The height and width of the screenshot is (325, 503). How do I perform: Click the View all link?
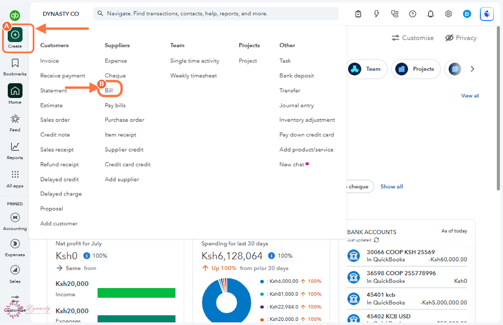tap(470, 96)
